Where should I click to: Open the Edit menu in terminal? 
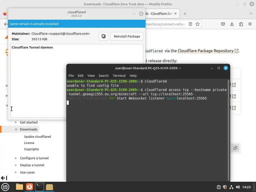coord(80,75)
